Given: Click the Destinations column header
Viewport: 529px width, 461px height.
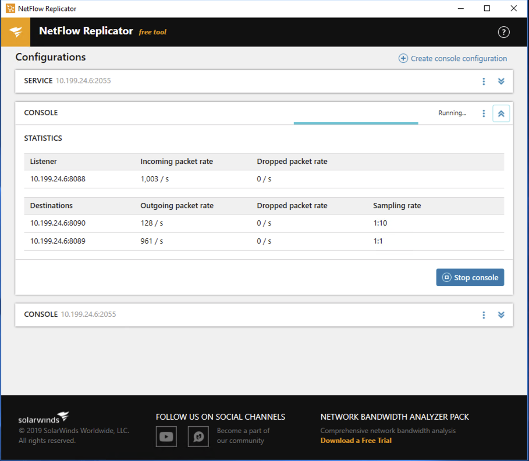Looking at the screenshot, I should coord(51,206).
